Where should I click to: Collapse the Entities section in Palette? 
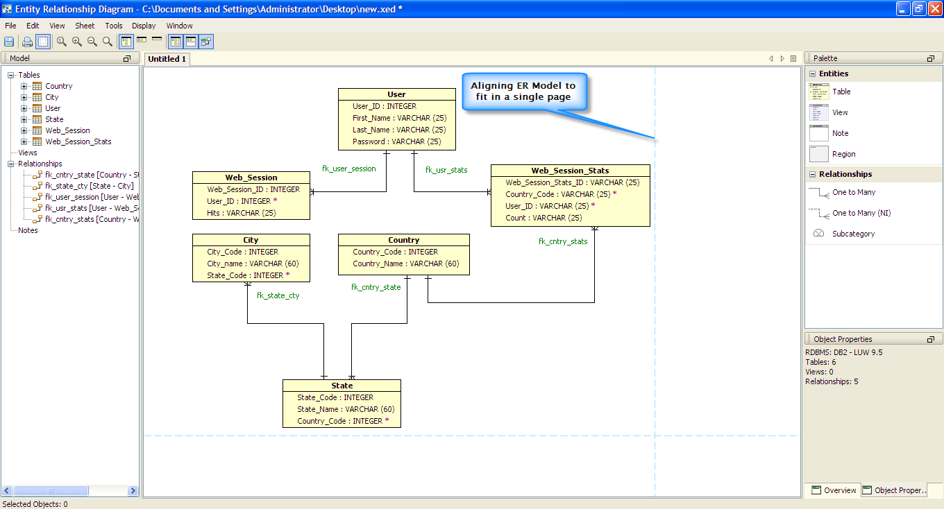tap(813, 74)
